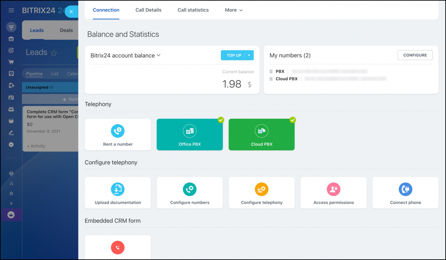
Task: Open the TOP UP dropdown arrow
Action: coord(249,55)
